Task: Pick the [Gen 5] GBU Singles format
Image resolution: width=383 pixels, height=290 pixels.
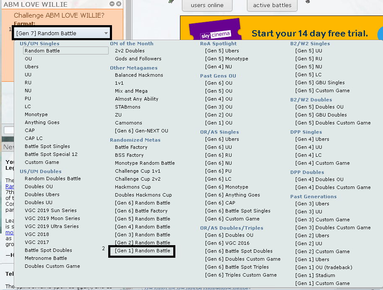Action: click(320, 83)
